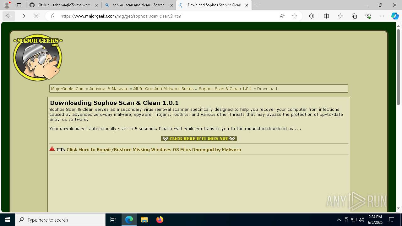Go back to the previous page

click(x=9, y=16)
